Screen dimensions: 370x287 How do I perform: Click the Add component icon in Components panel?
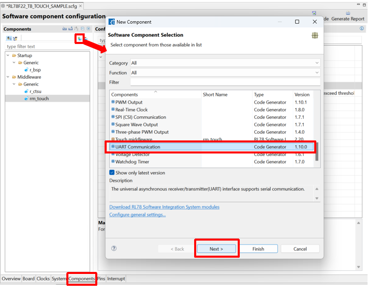coord(80,39)
